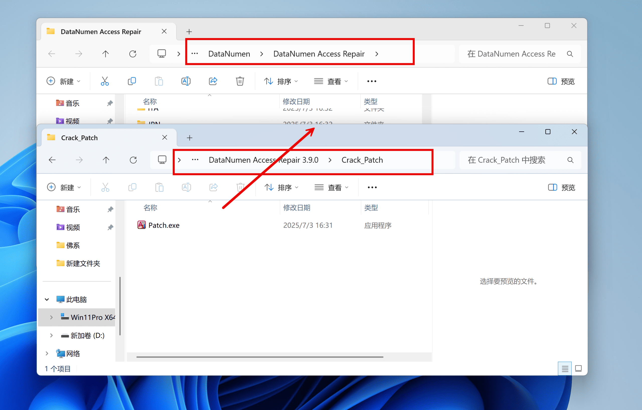Open new tab in Crack_Patch window
The height and width of the screenshot is (410, 642).
pyautogui.click(x=189, y=138)
